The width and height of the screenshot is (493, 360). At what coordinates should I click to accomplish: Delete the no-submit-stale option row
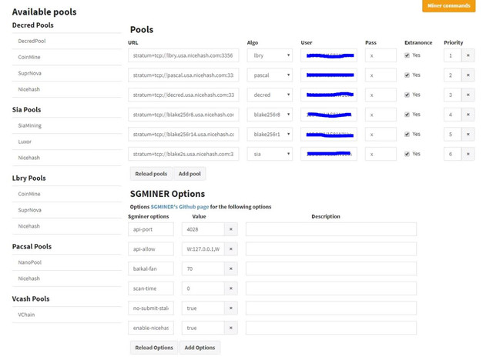(231, 308)
